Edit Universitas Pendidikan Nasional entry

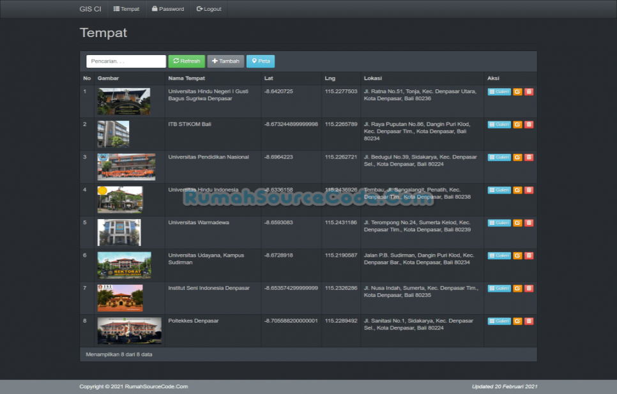517,157
